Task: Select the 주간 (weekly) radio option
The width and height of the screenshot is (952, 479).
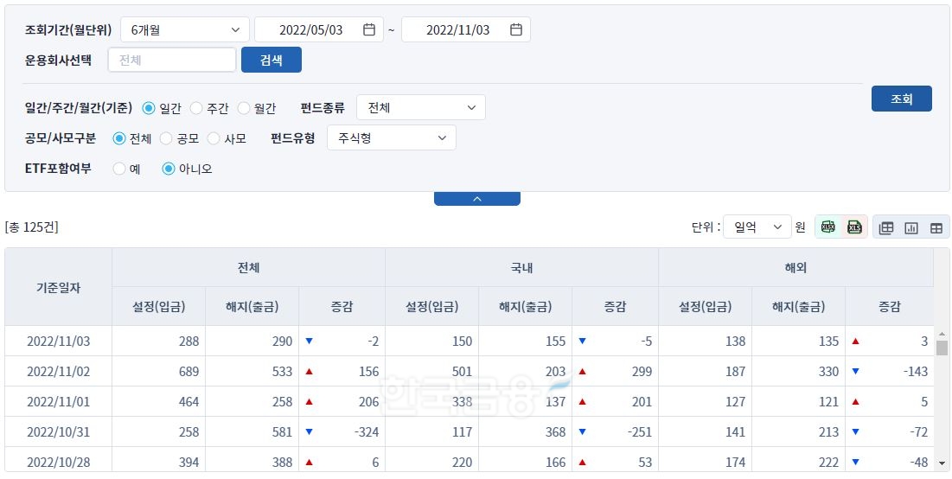Action: pyautogui.click(x=196, y=108)
